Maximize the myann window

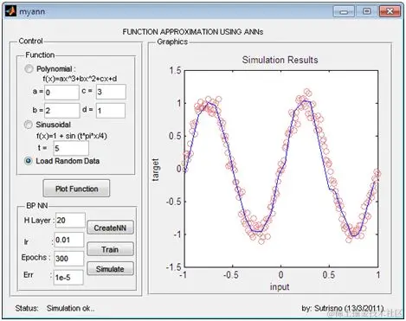coord(366,11)
